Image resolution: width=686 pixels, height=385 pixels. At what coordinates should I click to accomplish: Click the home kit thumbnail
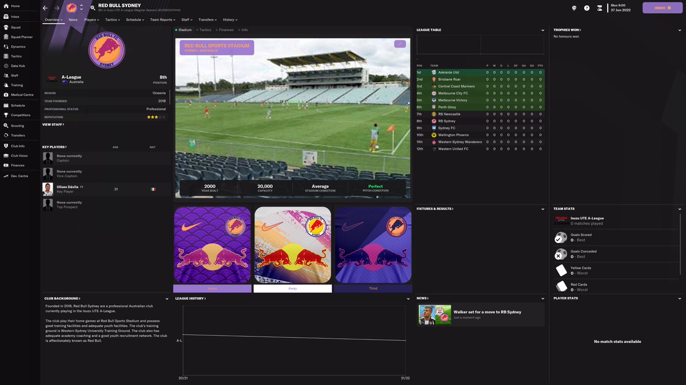(x=213, y=245)
